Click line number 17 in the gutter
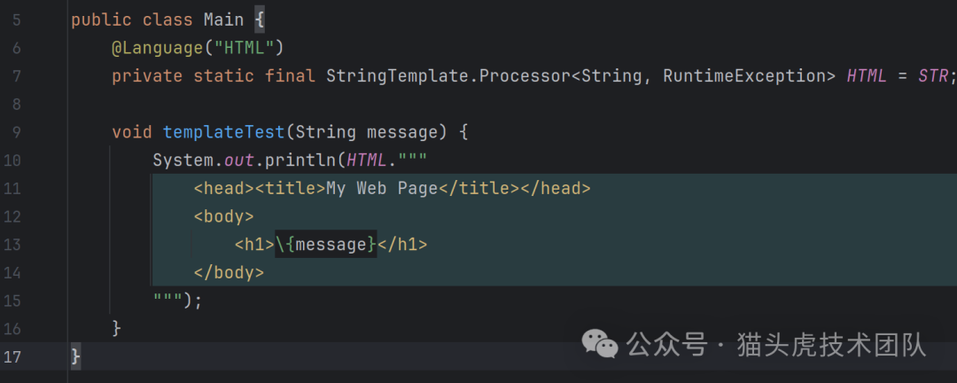 (x=12, y=356)
